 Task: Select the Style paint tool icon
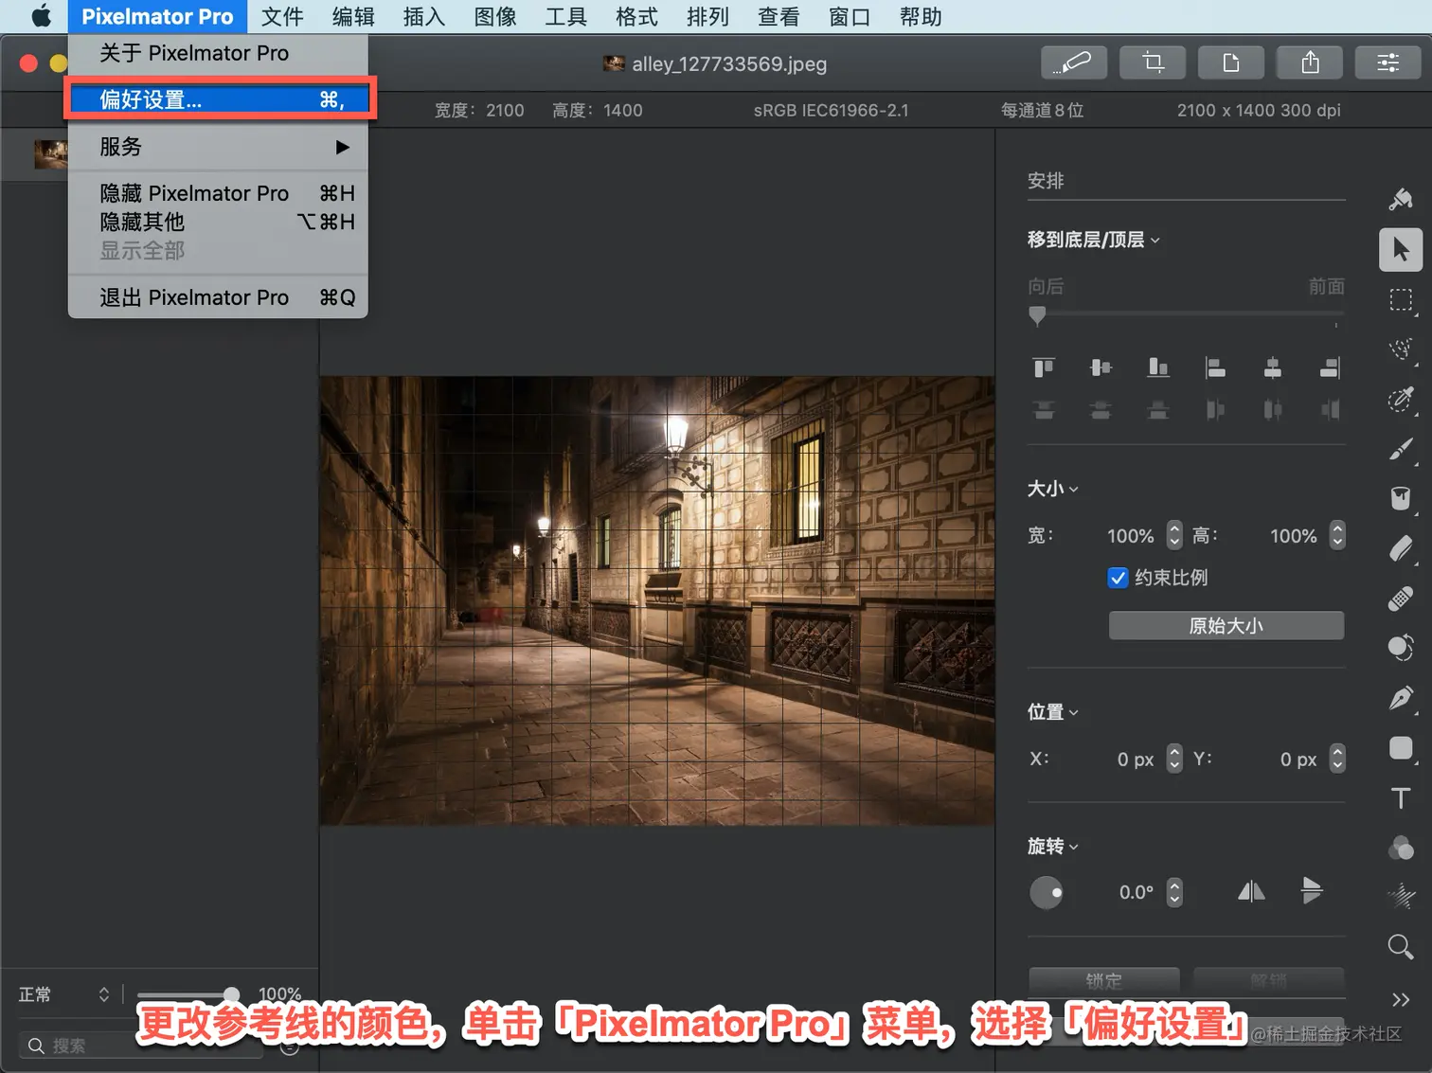pos(1401,199)
